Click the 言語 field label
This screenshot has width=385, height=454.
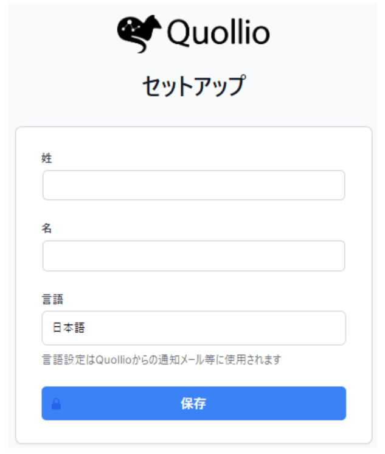(x=52, y=299)
